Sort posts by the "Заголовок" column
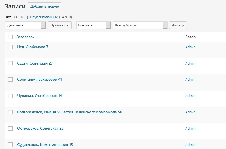The image size is (226, 149). click(25, 37)
